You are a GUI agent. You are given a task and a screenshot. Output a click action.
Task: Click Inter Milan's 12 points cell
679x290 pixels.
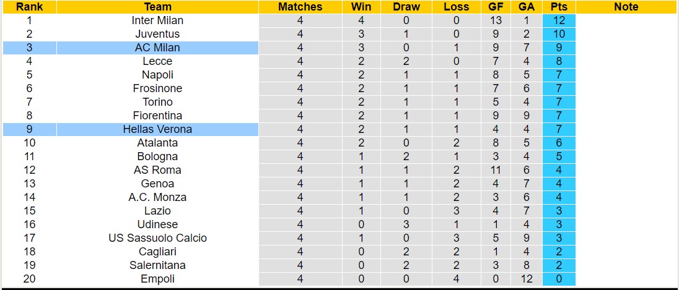[558, 20]
